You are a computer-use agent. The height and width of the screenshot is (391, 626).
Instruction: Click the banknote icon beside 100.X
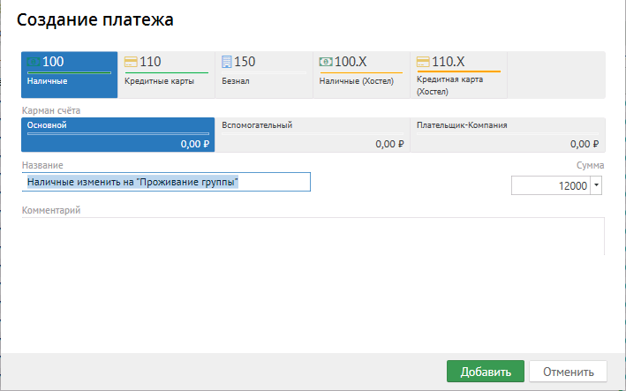coord(326,62)
